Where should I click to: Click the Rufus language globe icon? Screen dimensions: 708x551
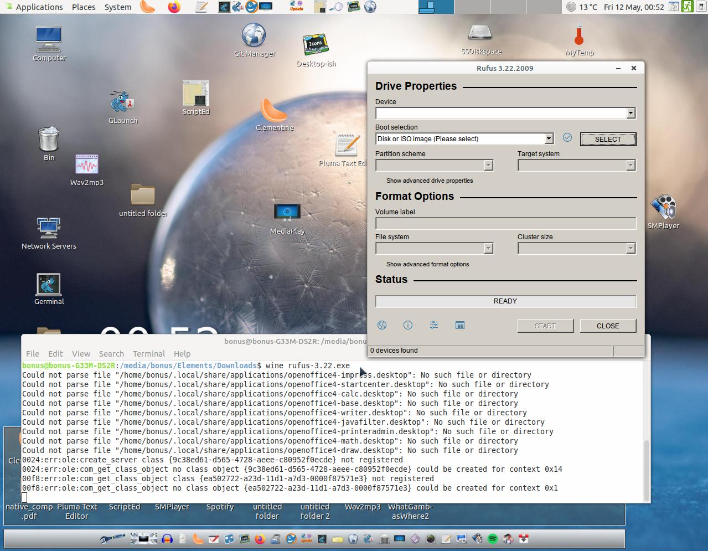pos(382,325)
